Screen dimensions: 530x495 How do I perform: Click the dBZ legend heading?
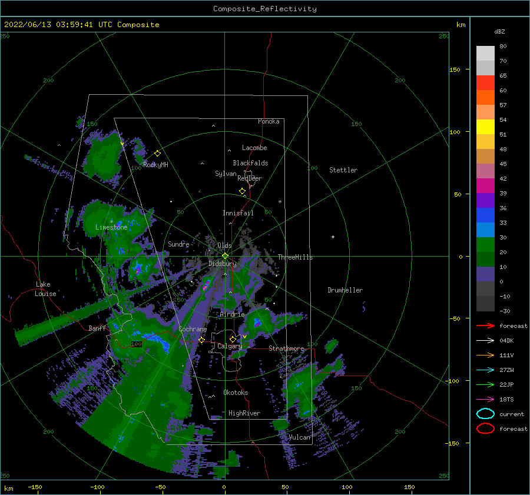[499, 31]
